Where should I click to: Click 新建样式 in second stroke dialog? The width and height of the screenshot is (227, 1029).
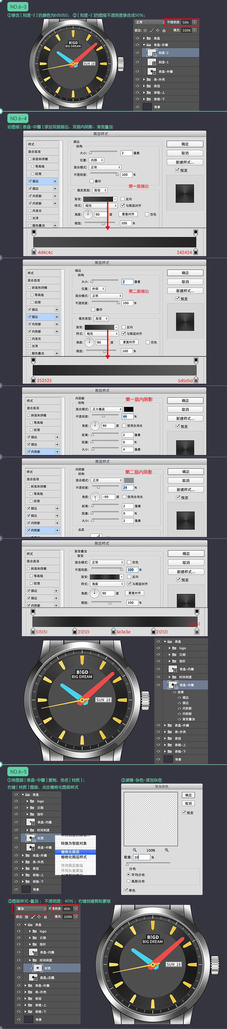click(185, 290)
